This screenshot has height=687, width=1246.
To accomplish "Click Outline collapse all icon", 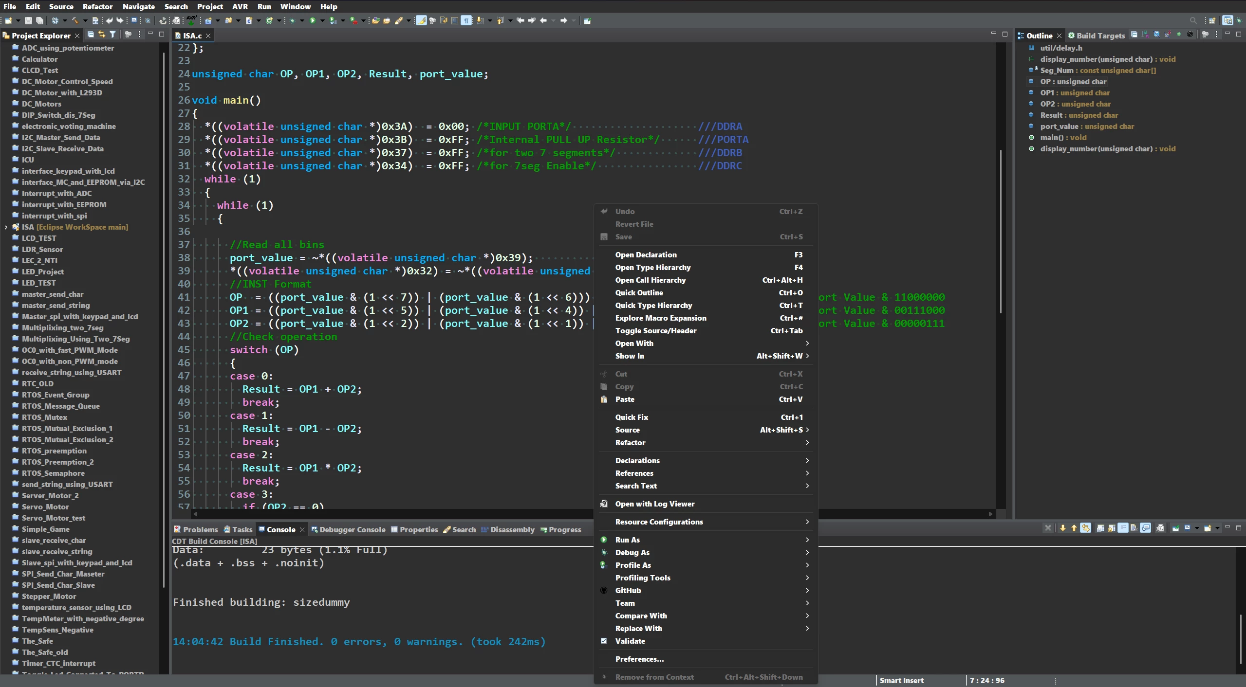I will (x=1134, y=35).
